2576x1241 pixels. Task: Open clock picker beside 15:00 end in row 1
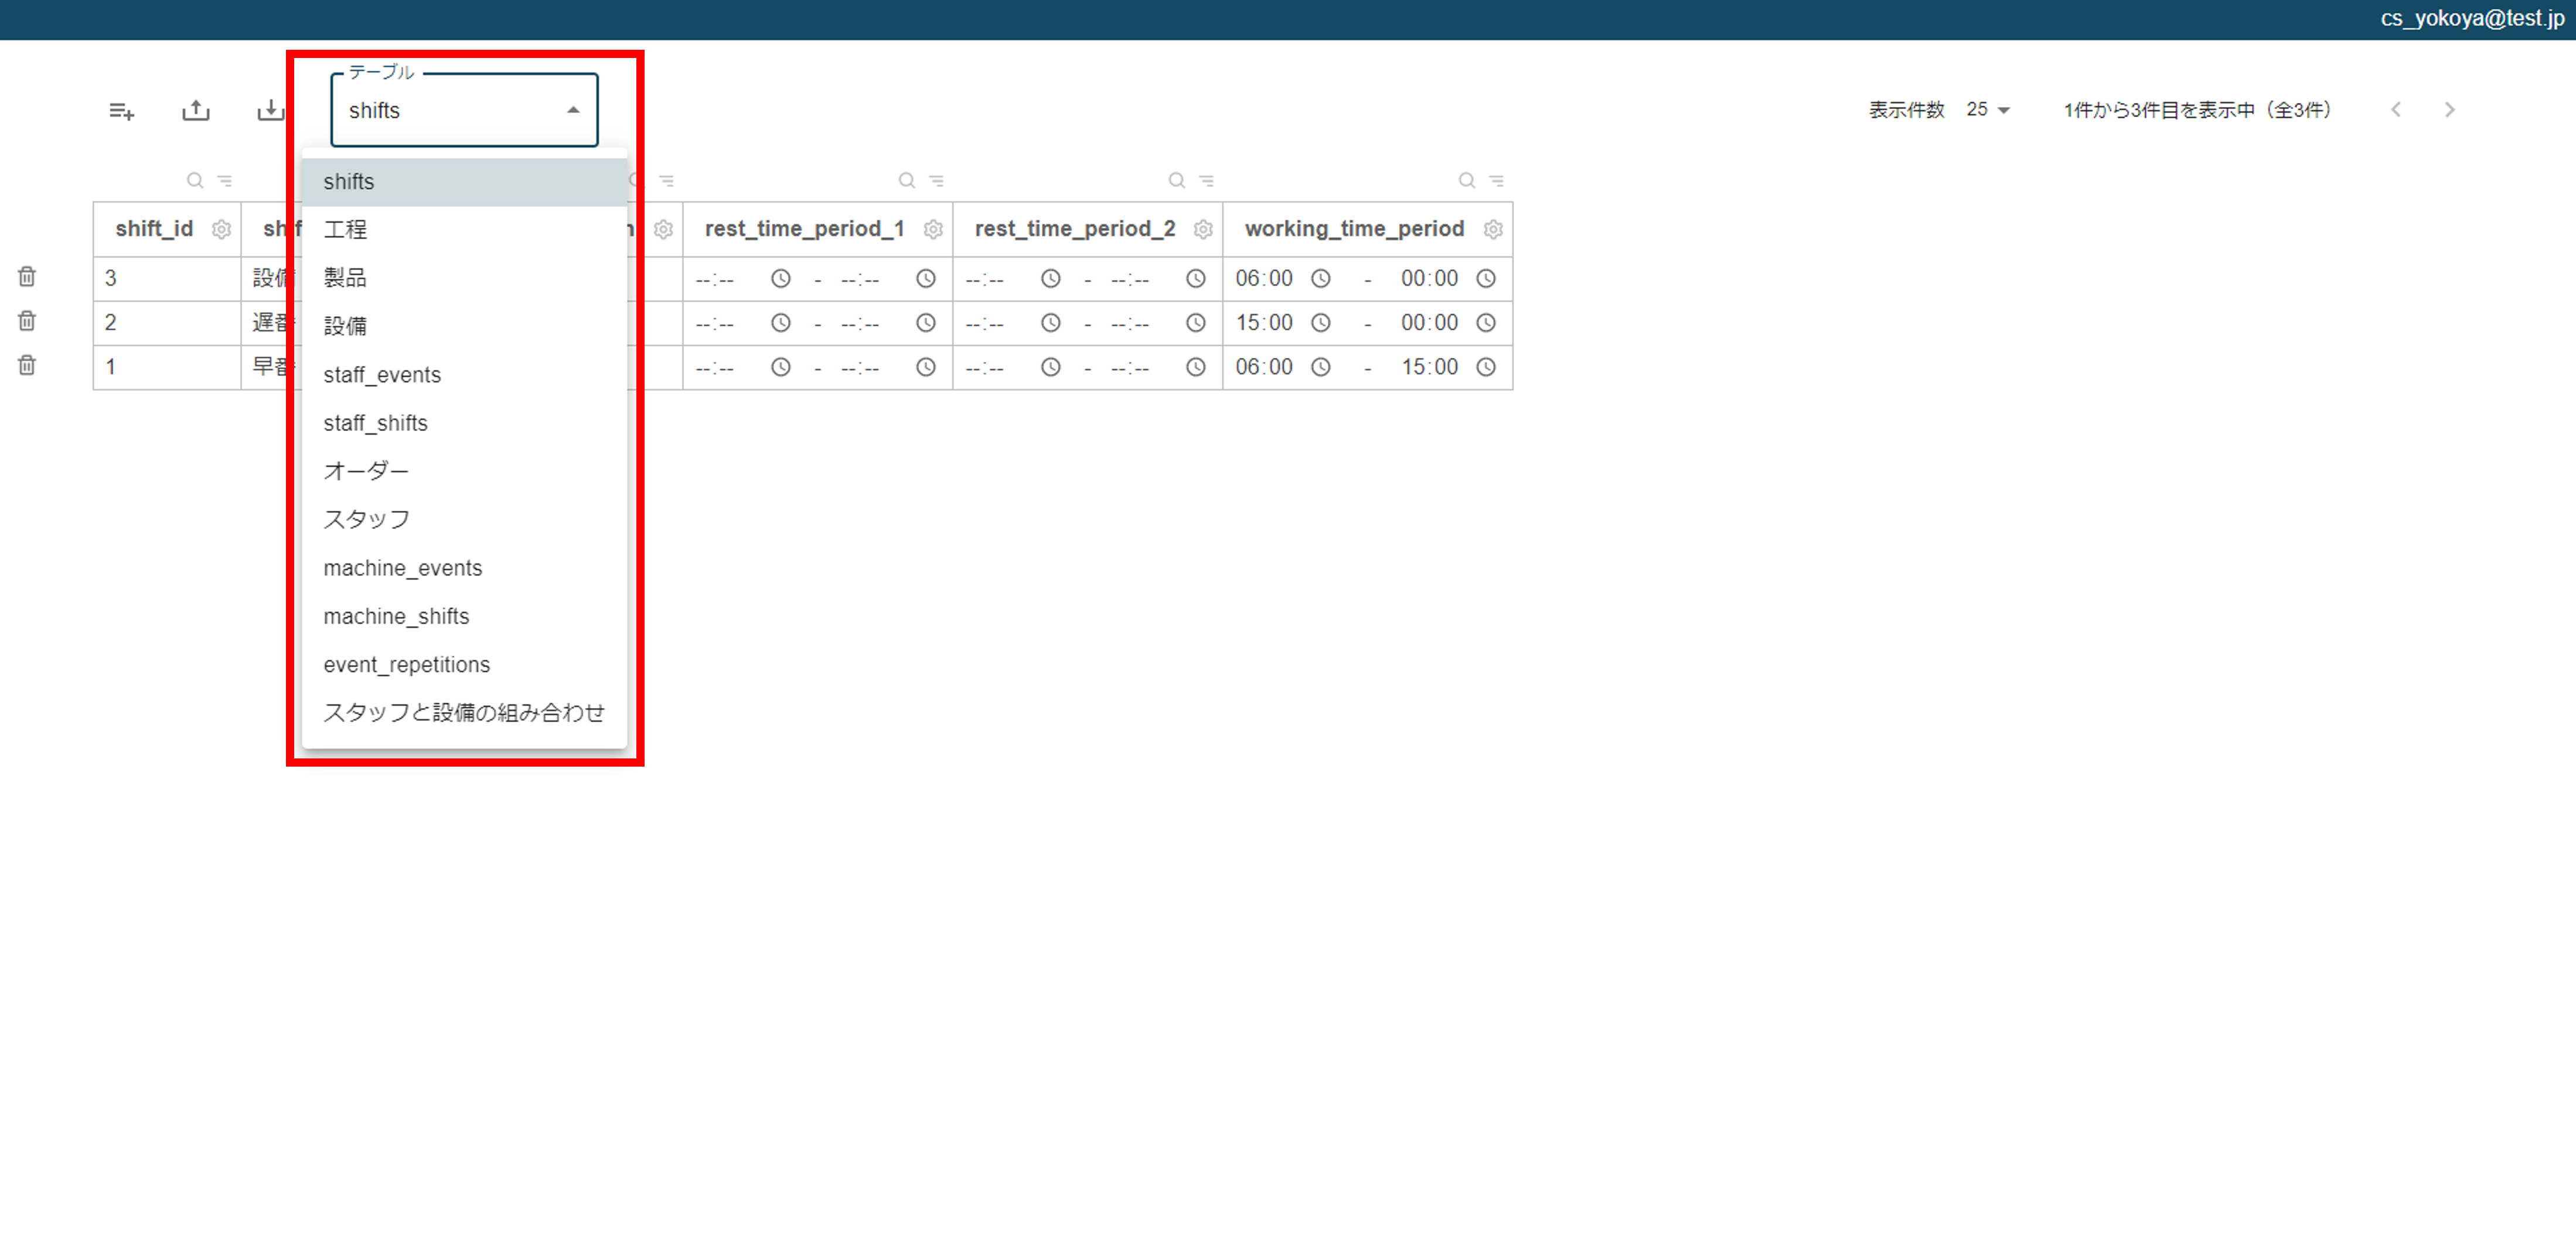pos(1487,367)
